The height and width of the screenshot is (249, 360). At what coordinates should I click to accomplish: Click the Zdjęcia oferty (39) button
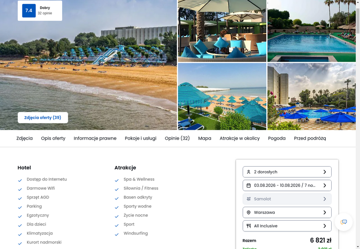(x=43, y=118)
